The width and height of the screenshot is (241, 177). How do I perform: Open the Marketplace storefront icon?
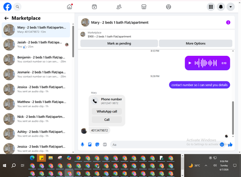pos(144,7)
